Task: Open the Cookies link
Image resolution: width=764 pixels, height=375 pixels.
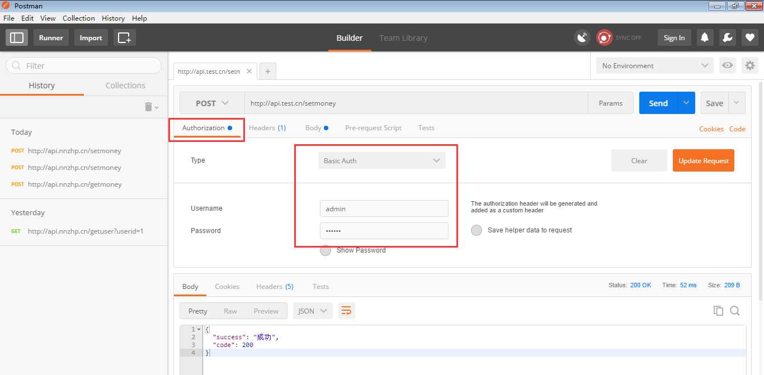Action: coord(711,129)
